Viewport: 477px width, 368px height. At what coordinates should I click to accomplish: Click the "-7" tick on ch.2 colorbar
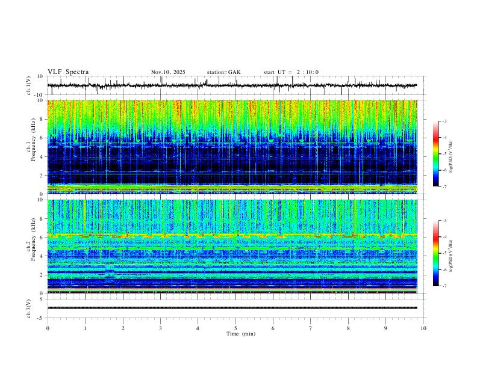pos(444,286)
